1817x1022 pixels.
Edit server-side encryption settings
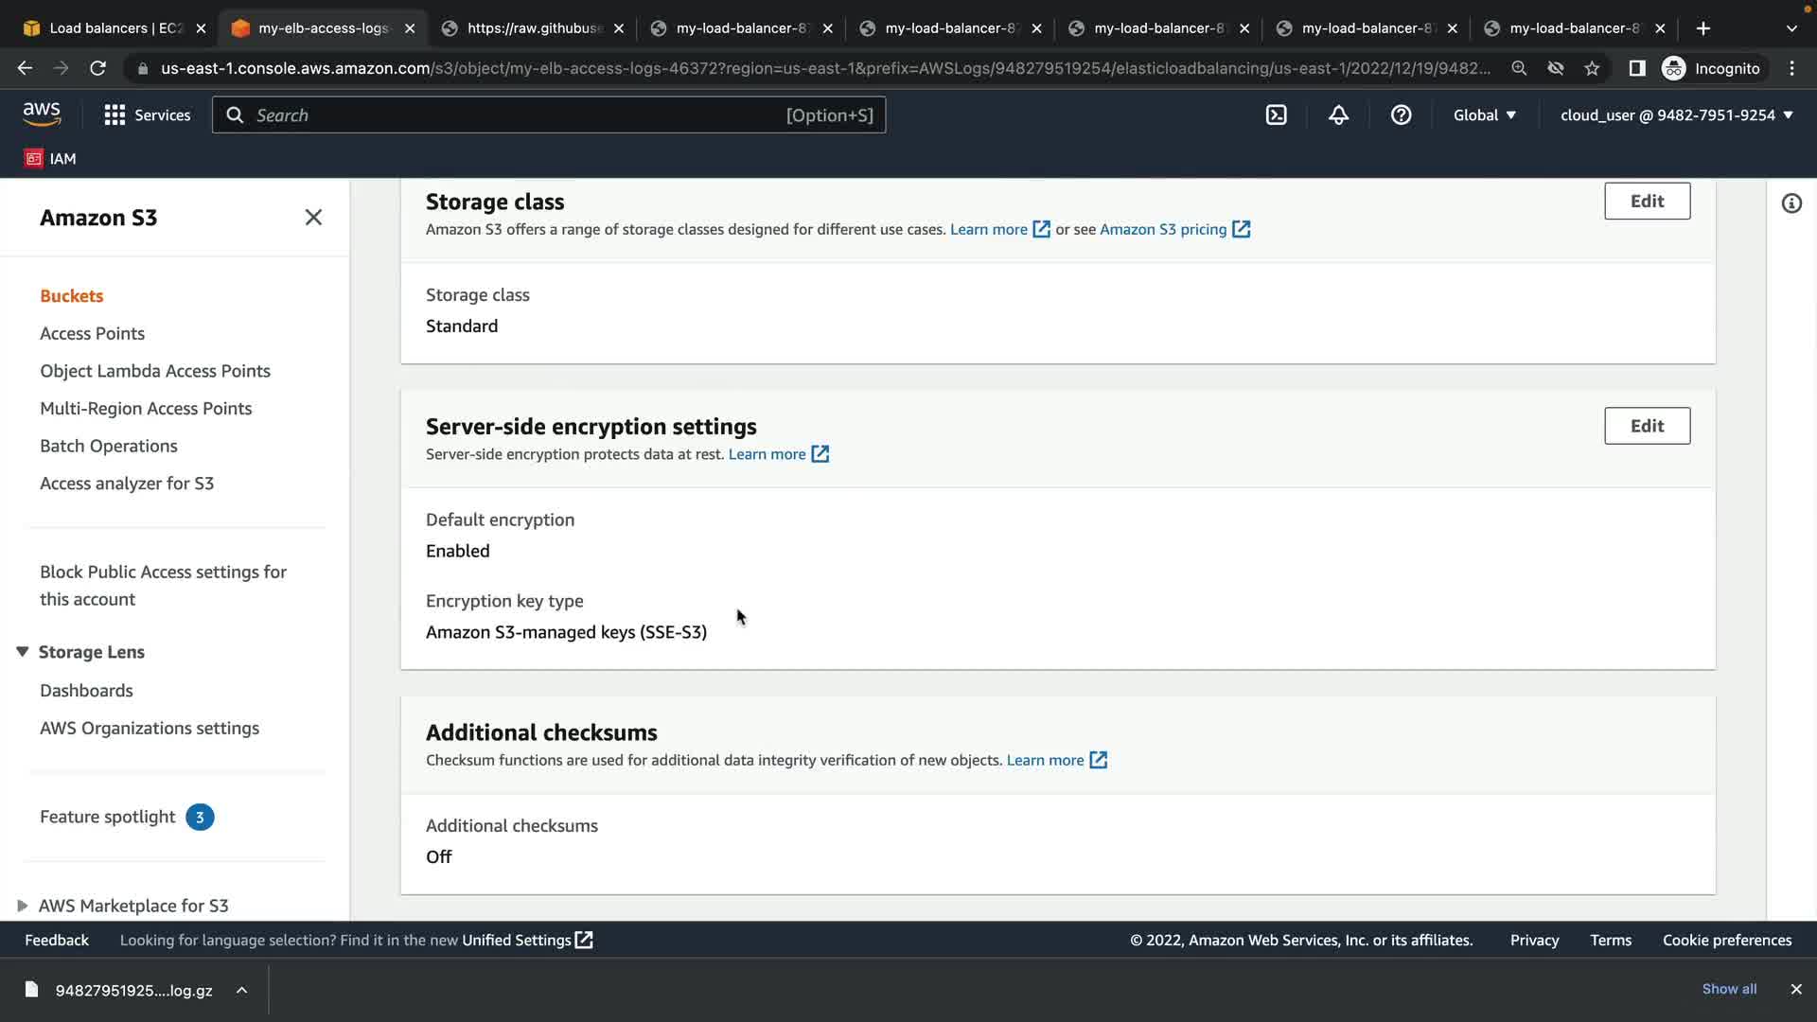tap(1646, 426)
